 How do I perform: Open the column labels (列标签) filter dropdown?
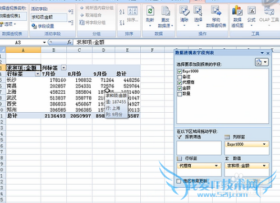coord(64,68)
